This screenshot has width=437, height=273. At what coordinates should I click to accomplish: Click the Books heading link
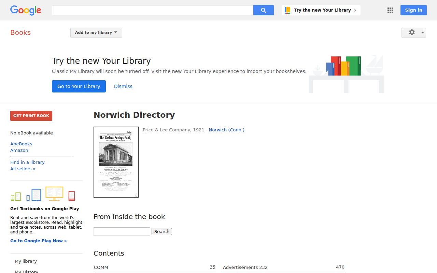pos(20,32)
